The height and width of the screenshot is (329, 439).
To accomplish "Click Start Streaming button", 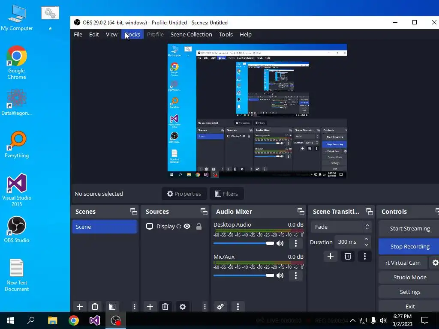I will click(410, 229).
